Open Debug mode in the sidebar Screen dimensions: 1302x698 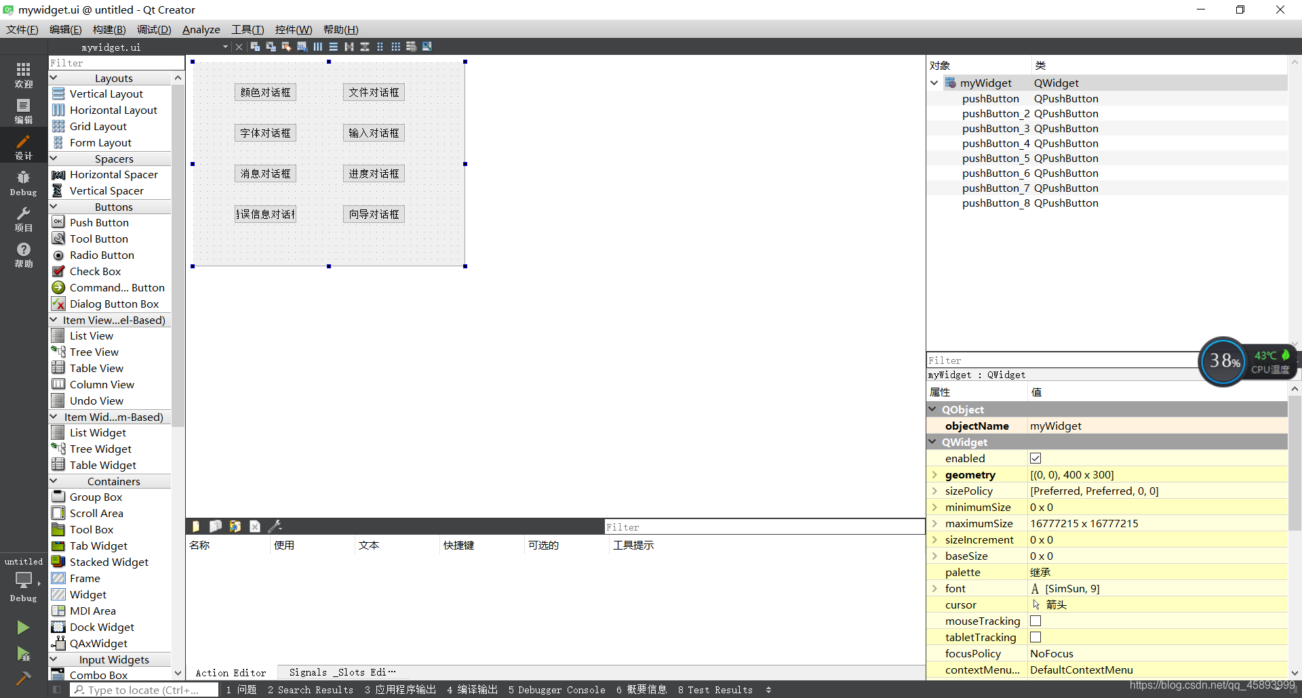(x=23, y=183)
